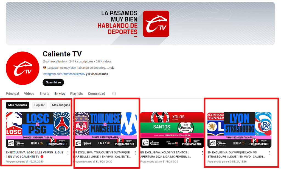
Task: Subscribe with the Suscribirse button
Action: (x=53, y=82)
